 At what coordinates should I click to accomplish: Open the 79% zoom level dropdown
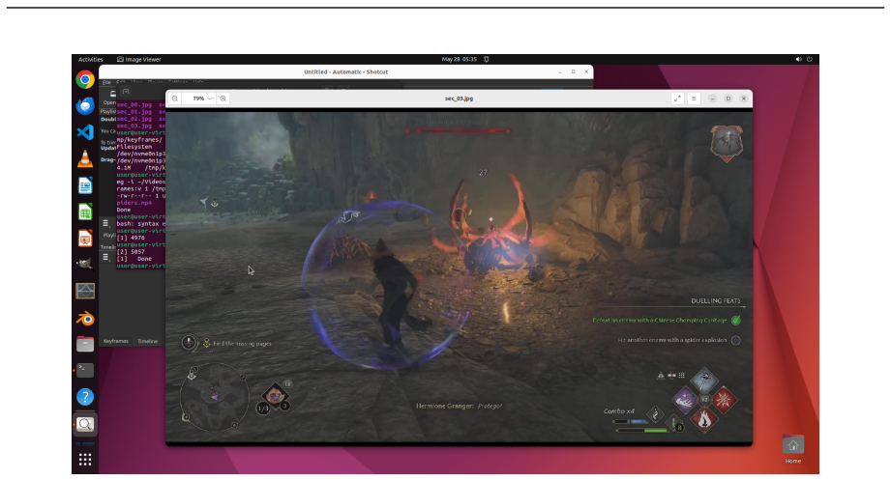pos(202,99)
